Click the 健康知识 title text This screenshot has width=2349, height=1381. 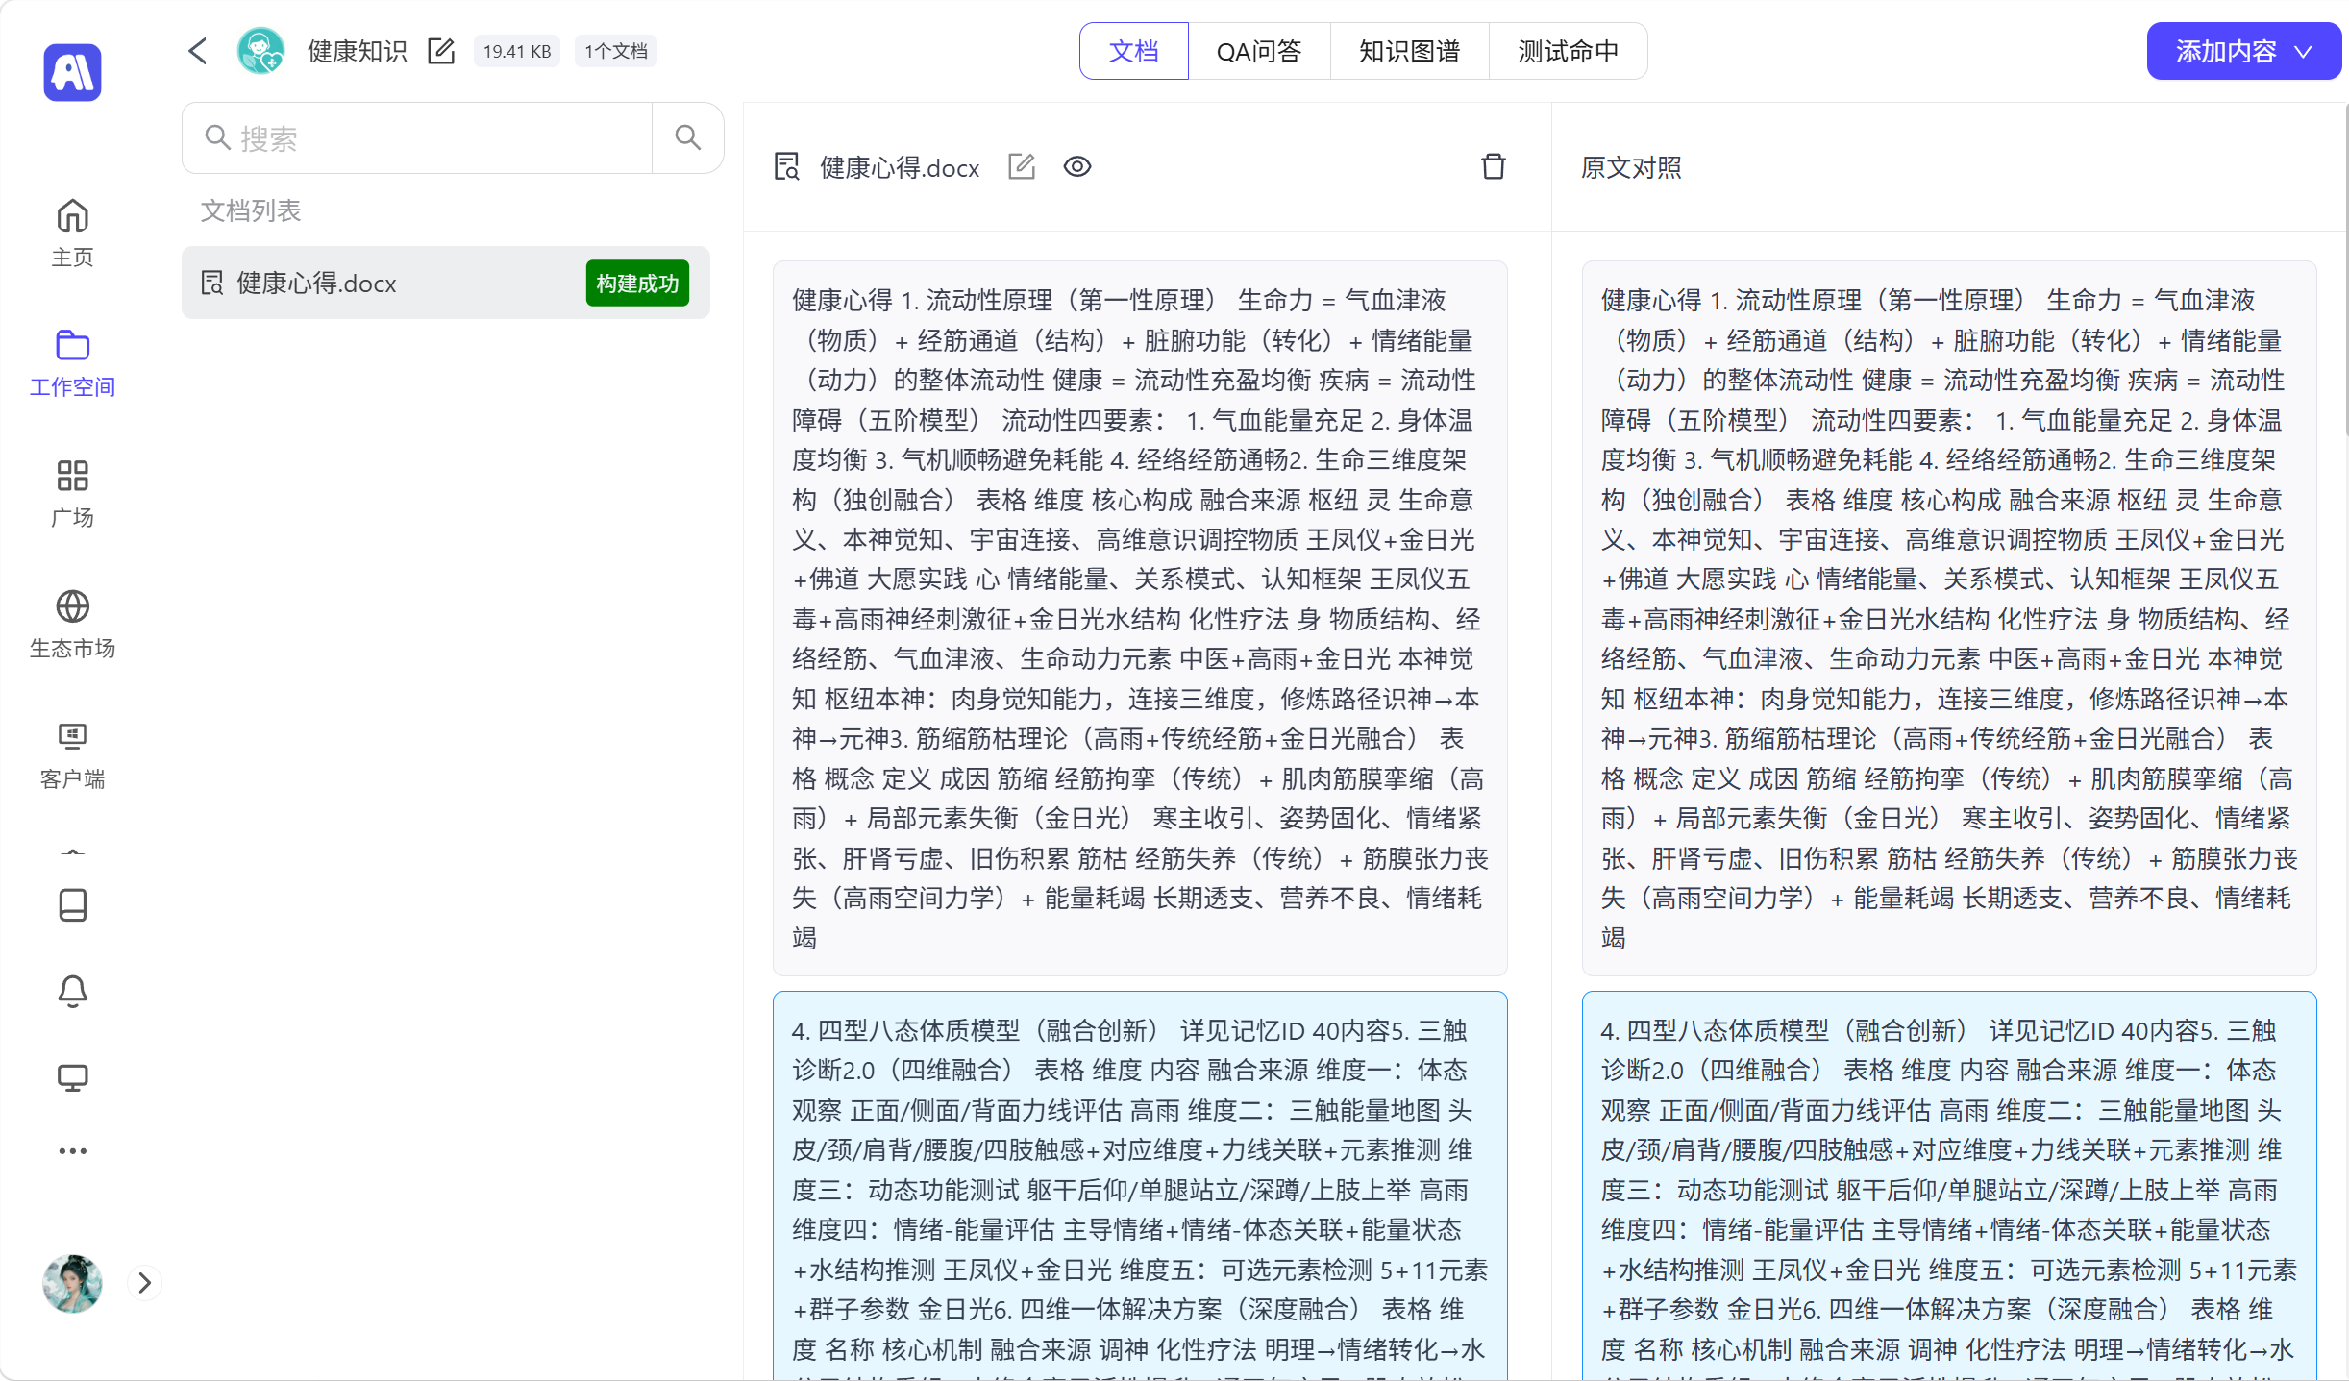358,51
